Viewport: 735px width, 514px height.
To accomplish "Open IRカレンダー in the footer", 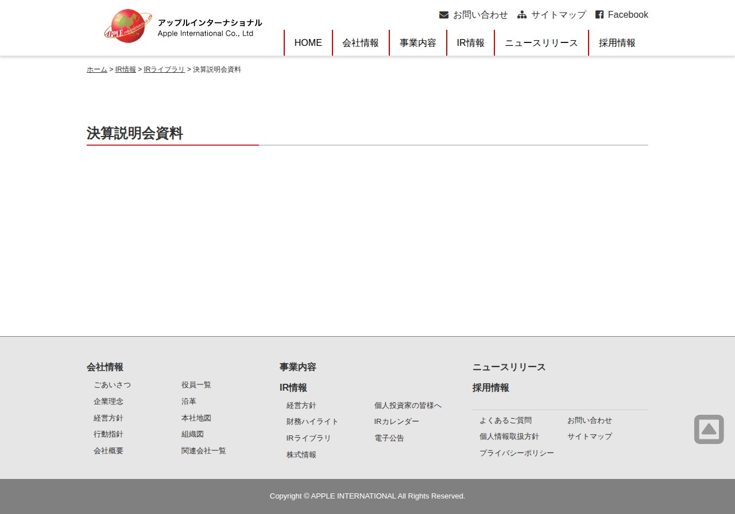I will point(397,422).
